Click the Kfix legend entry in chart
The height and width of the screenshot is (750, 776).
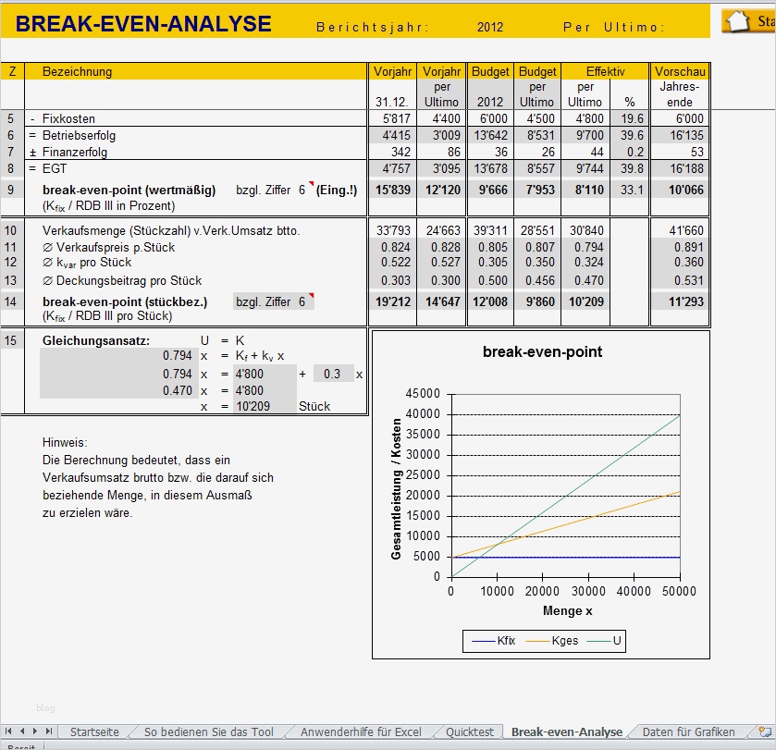pyautogui.click(x=493, y=641)
